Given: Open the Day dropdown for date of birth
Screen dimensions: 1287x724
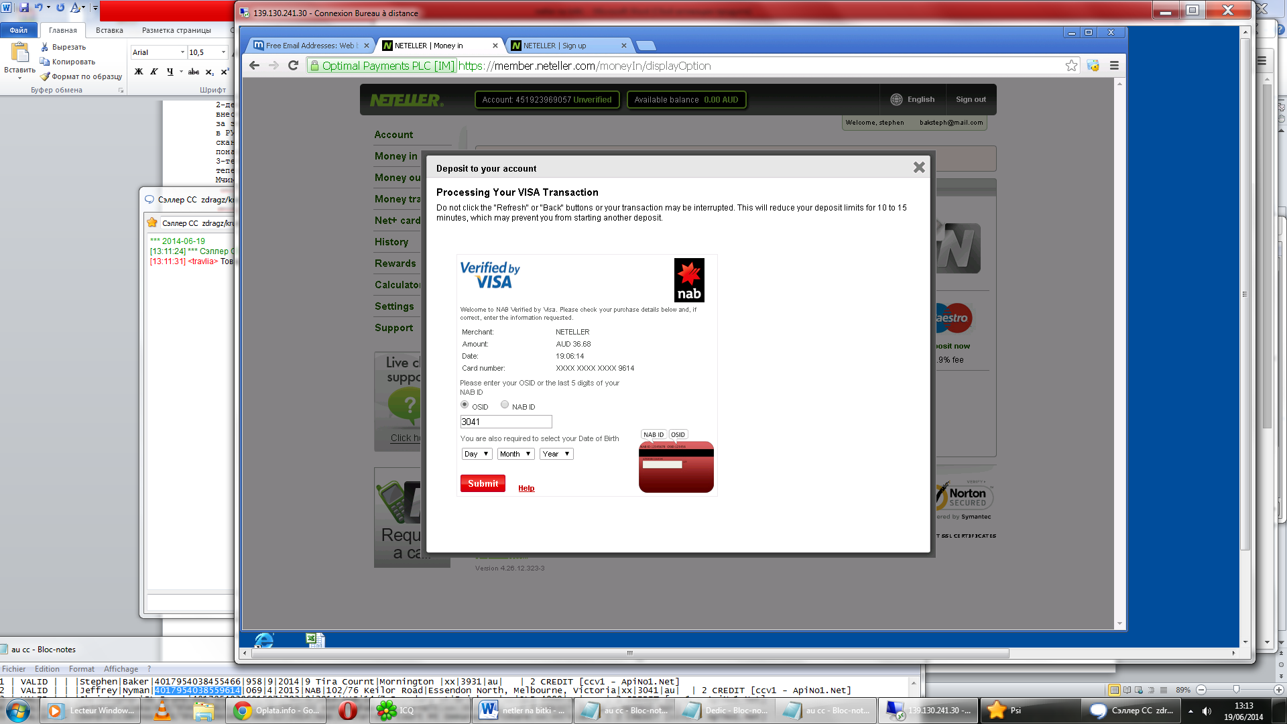Looking at the screenshot, I should 477,454.
